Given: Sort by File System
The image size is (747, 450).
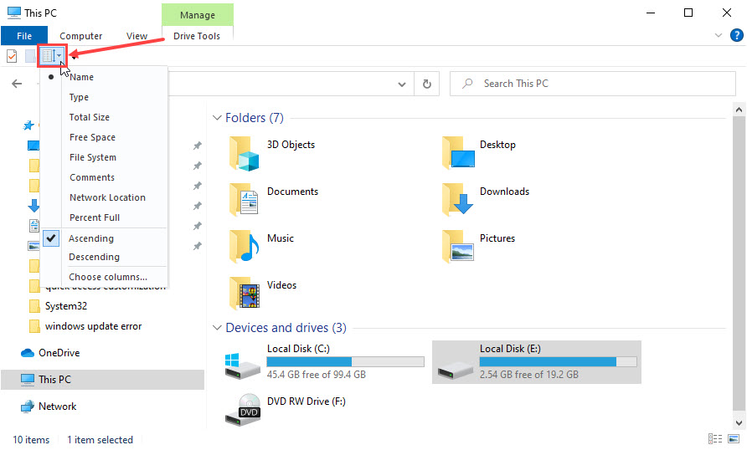Looking at the screenshot, I should (105, 157).
